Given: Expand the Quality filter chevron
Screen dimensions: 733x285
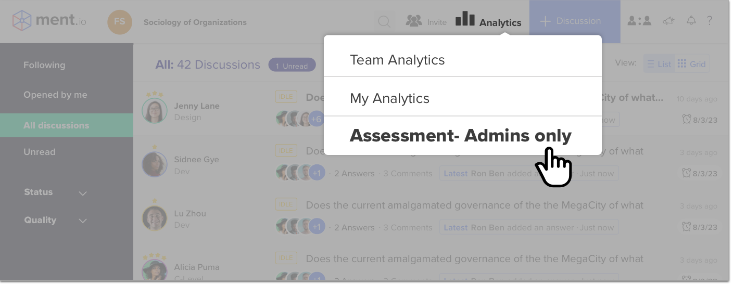Looking at the screenshot, I should (x=83, y=221).
